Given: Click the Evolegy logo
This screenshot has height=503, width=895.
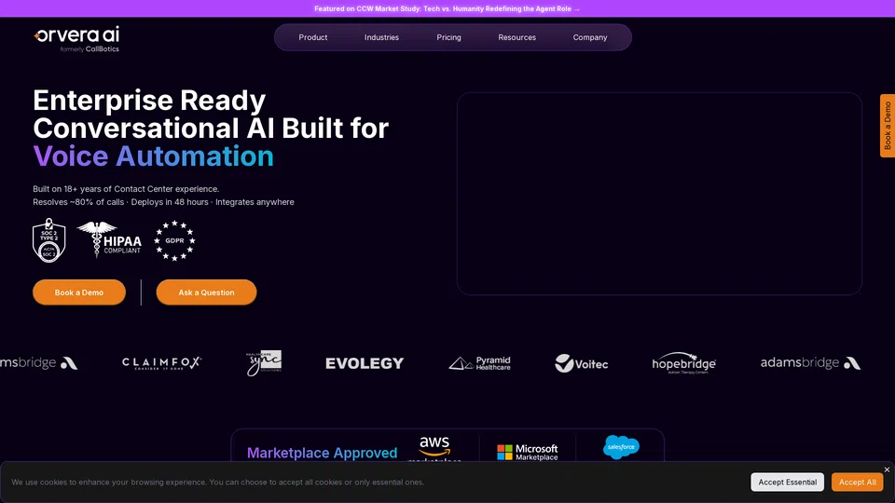Looking at the screenshot, I should click(x=365, y=363).
